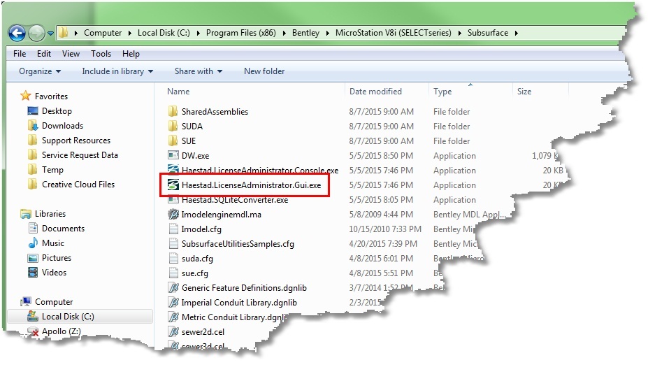This screenshot has width=648, height=367.
Task: Click the Forward navigation arrow
Action: click(x=36, y=33)
